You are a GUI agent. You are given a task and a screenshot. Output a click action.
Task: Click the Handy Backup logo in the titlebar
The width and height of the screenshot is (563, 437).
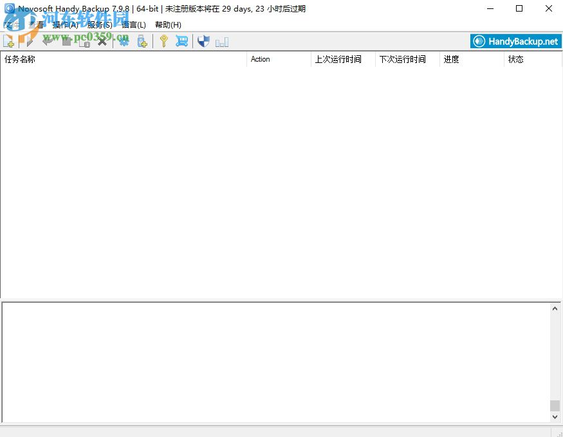[x=8, y=8]
